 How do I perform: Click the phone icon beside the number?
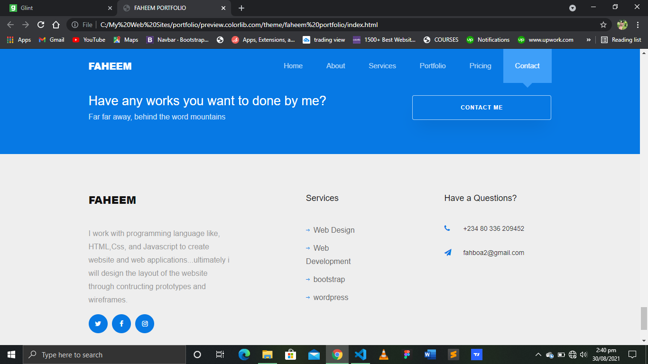point(447,228)
